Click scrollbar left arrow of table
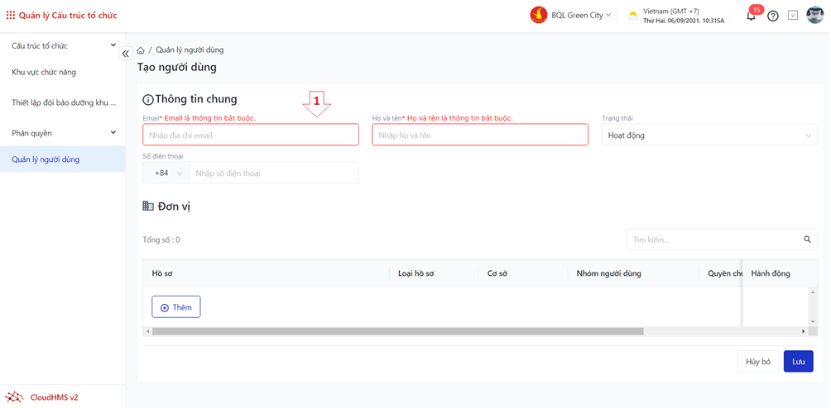The height and width of the screenshot is (408, 831). [x=147, y=331]
